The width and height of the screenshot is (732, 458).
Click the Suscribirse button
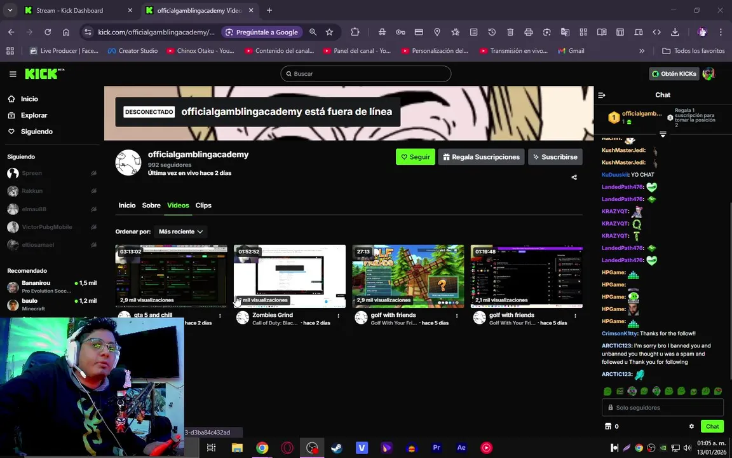tap(555, 157)
